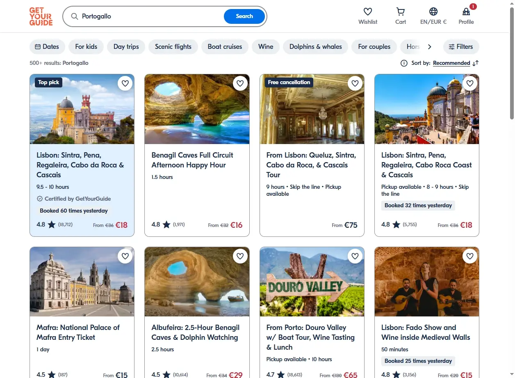Click the Free cancellation palace interior photo
515x378 pixels.
pos(312,109)
